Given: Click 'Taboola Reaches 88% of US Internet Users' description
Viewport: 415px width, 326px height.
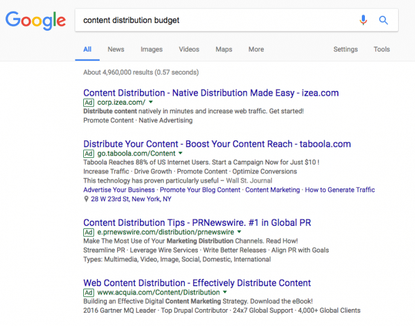Looking at the screenshot, I should [x=201, y=162].
